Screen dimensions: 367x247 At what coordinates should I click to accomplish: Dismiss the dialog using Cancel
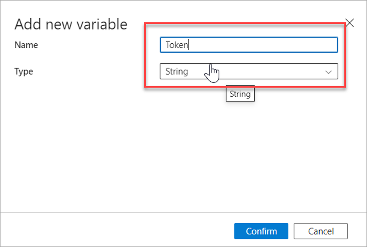pyautogui.click(x=321, y=231)
